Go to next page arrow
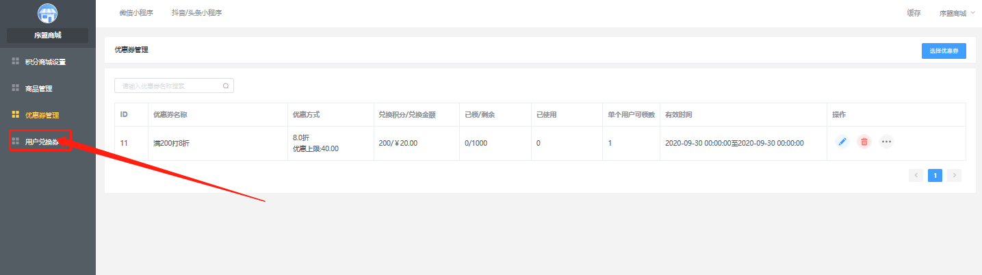 955,175
